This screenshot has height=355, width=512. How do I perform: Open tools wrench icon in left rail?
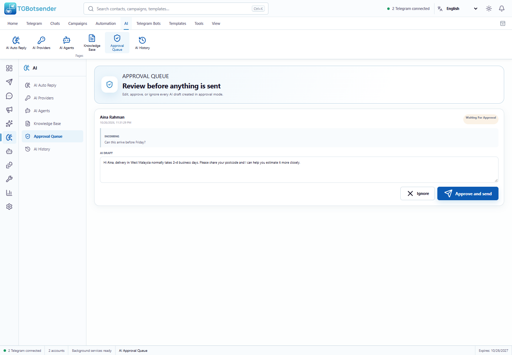(x=9, y=179)
